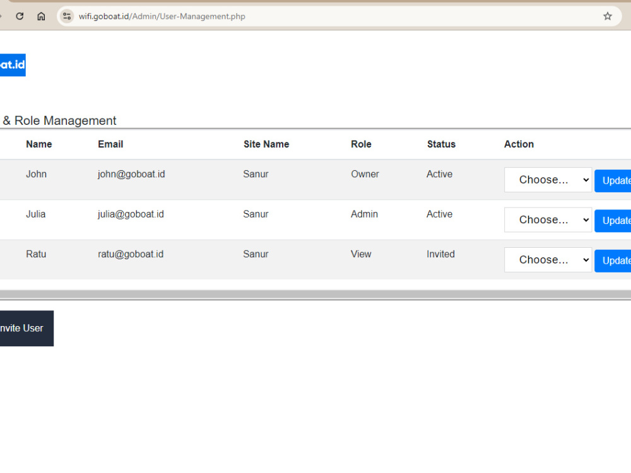The width and height of the screenshot is (631, 473).
Task: Click the Invite User button
Action: click(27, 328)
